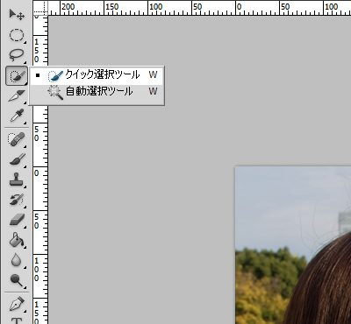Select the Dodge tool
The image size is (351, 324).
click(x=17, y=279)
